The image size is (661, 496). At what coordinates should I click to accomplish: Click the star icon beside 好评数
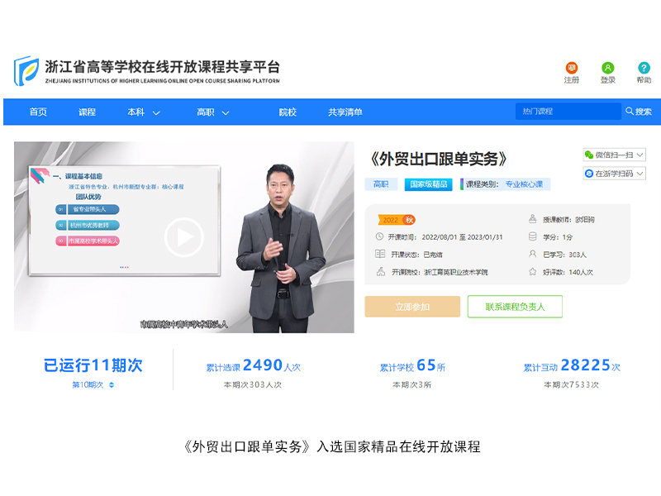[533, 271]
